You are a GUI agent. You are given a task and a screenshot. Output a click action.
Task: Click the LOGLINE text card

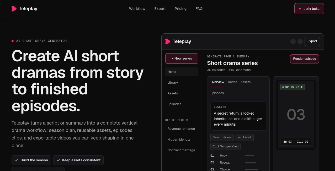pyautogui.click(x=238, y=116)
